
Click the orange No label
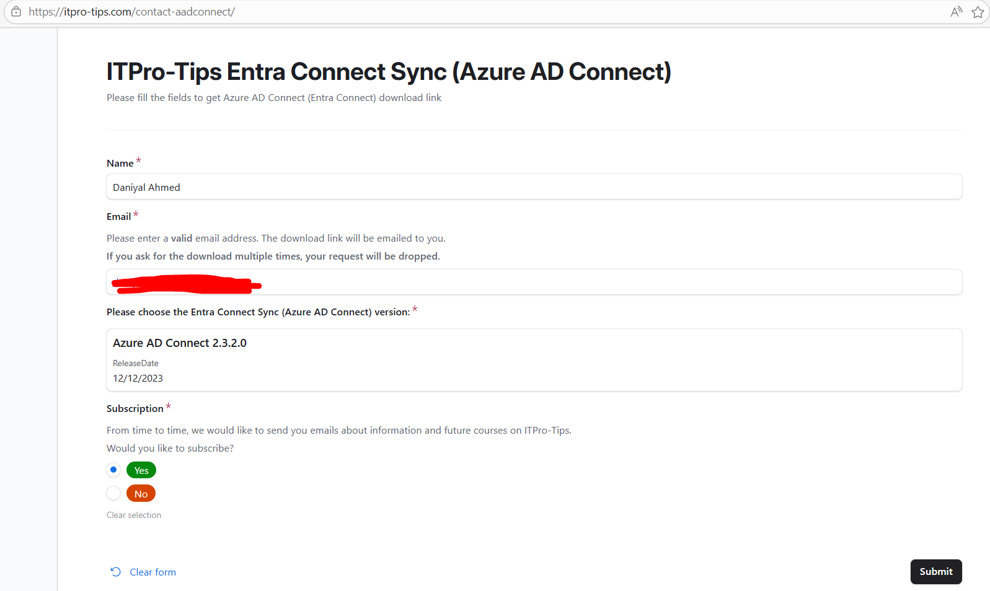tap(141, 494)
